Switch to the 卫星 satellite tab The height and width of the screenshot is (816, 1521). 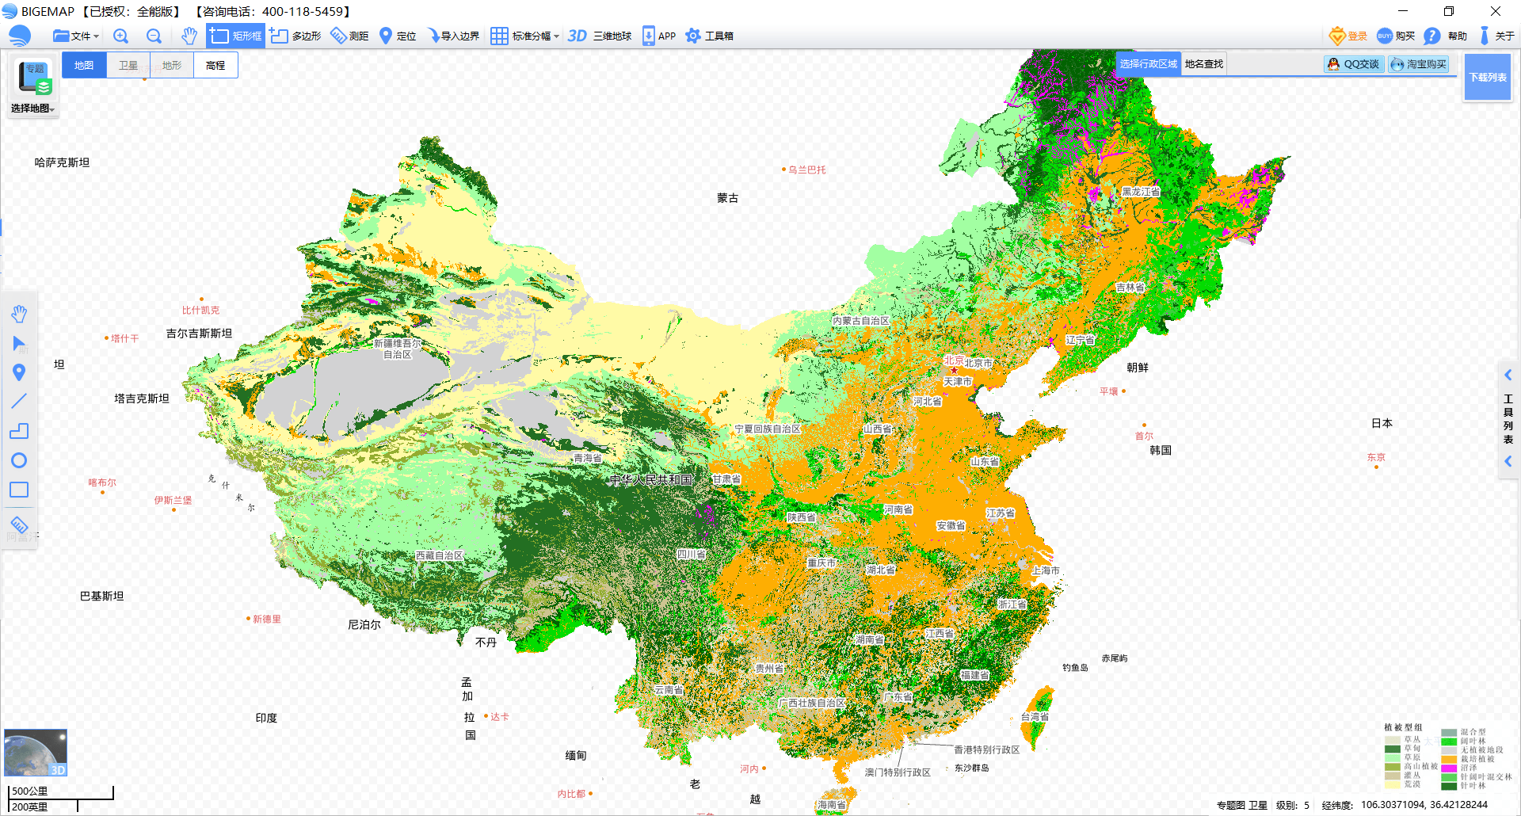(128, 65)
